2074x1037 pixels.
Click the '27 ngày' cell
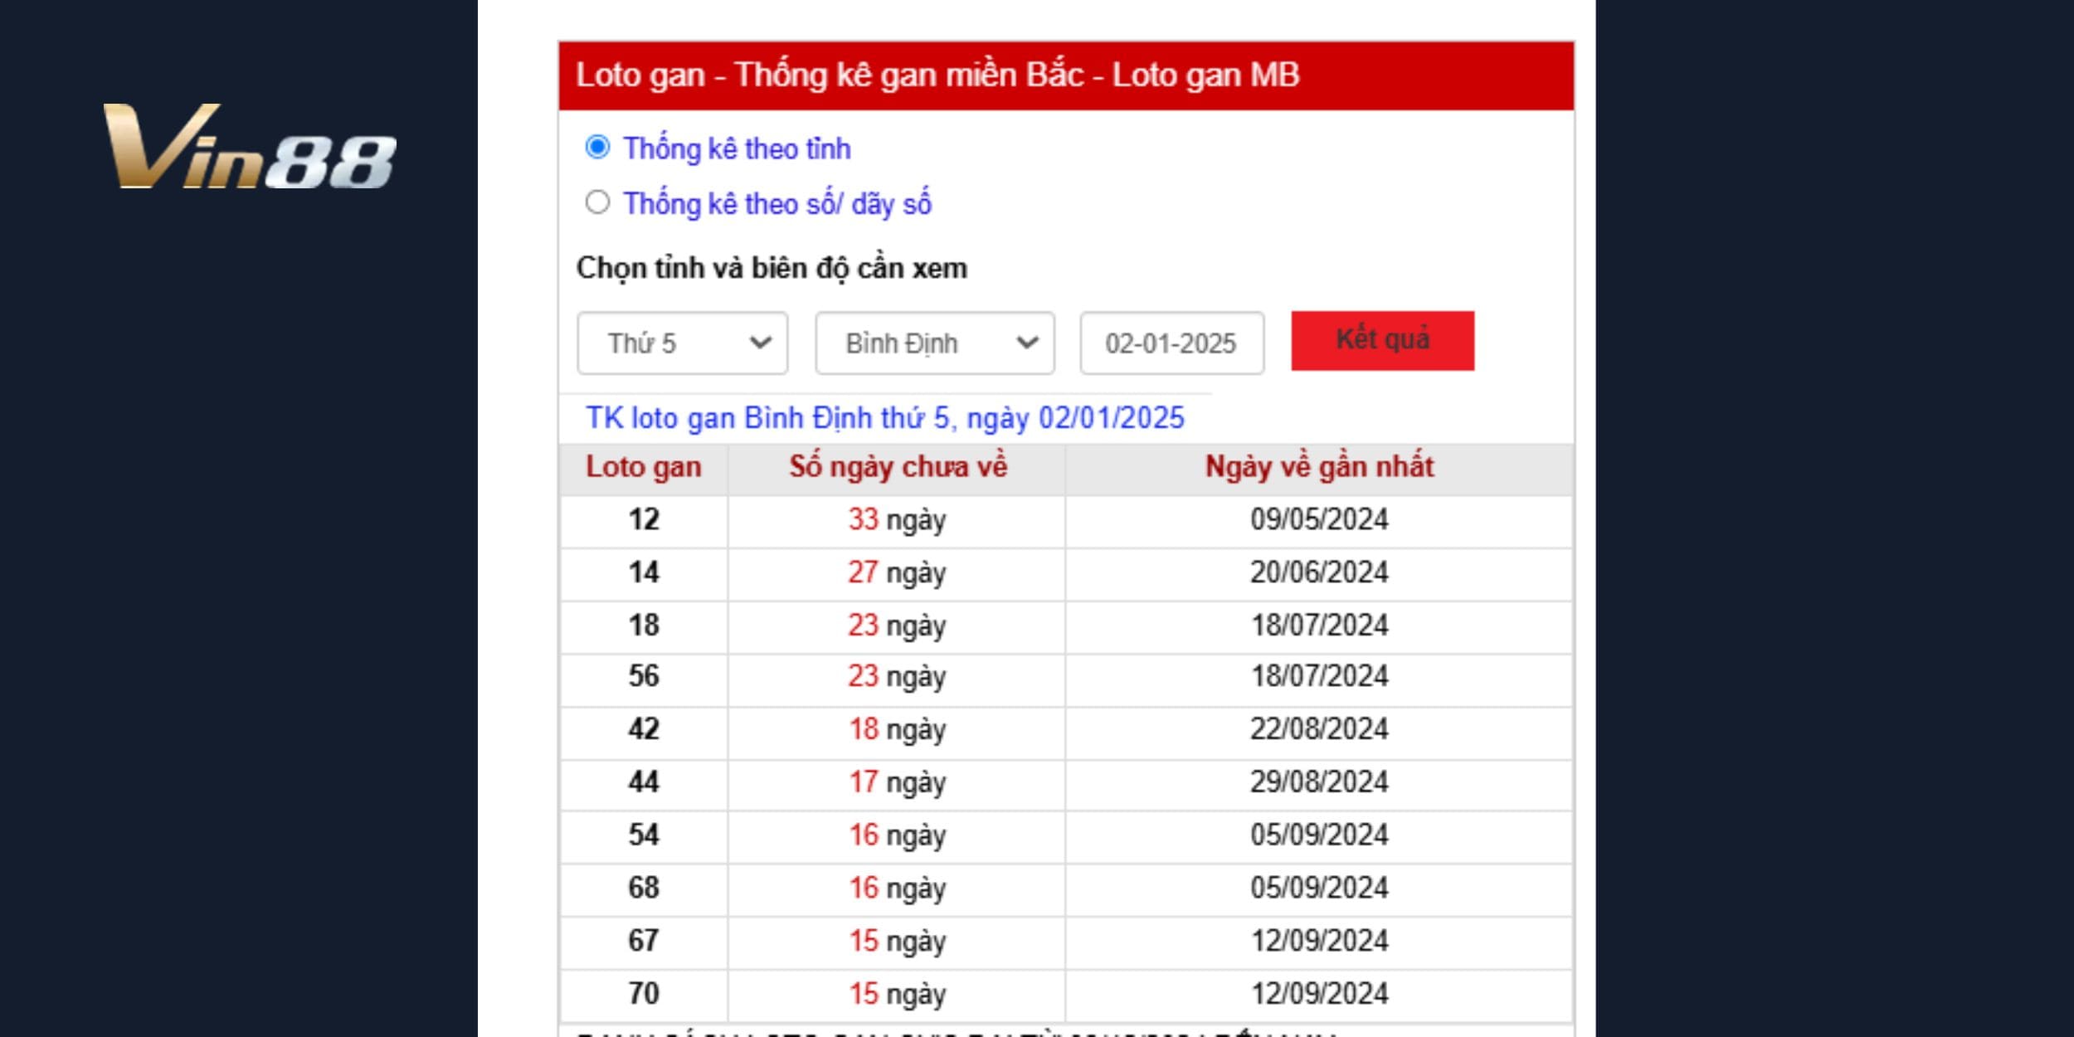tap(897, 573)
